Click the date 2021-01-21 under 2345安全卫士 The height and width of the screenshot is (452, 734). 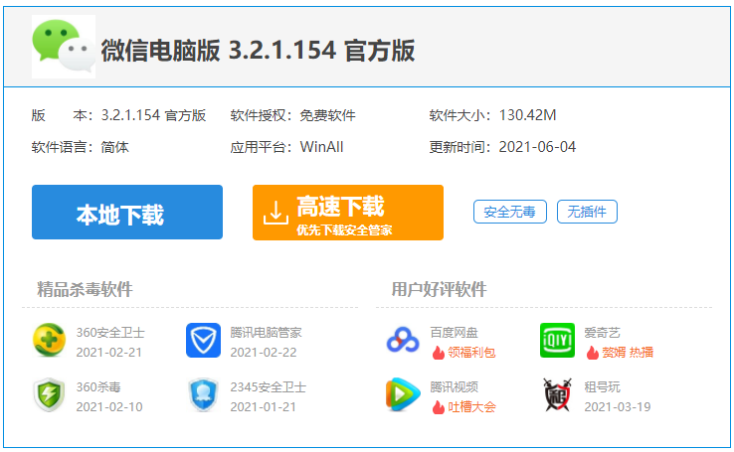[x=264, y=407]
